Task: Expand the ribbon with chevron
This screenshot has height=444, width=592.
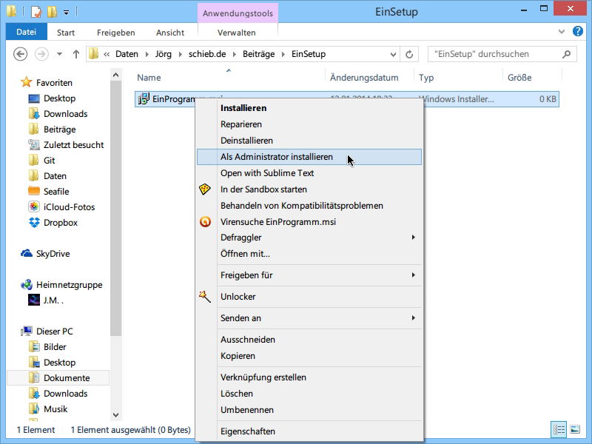Action: (x=562, y=32)
